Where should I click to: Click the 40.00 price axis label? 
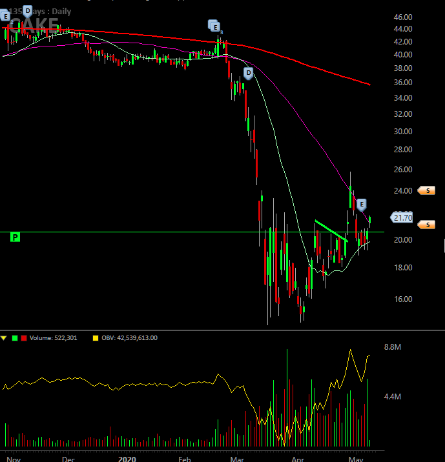(x=403, y=55)
